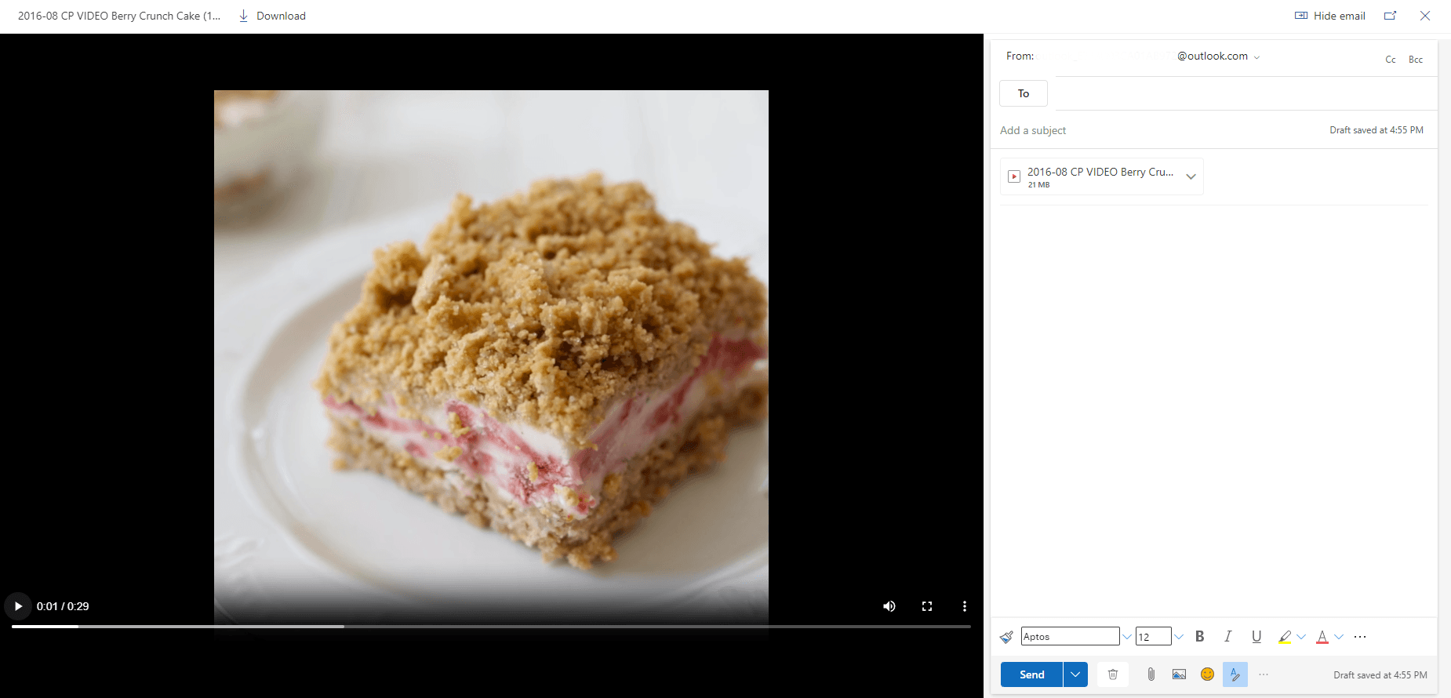Viewport: 1451px width, 698px height.
Task: Open attachment in new window icon
Action: (1390, 16)
